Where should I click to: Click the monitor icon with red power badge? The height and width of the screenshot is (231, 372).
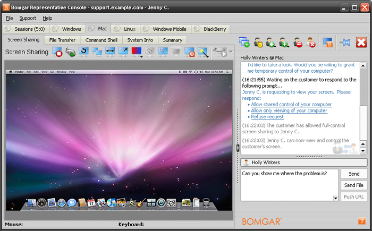point(189,52)
